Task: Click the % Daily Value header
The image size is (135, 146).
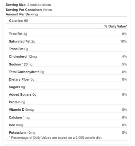Action: tap(116, 26)
